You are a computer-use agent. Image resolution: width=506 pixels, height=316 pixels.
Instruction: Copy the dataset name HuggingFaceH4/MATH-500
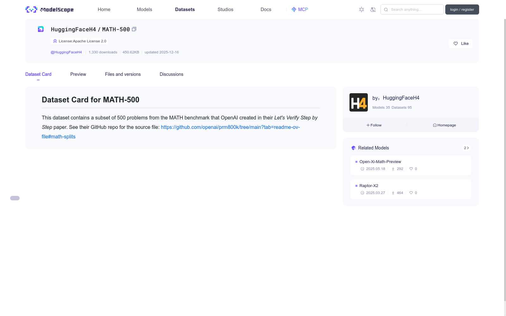[134, 29]
